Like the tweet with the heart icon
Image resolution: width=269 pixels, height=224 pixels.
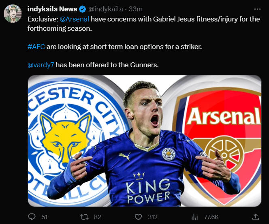pos(139,217)
